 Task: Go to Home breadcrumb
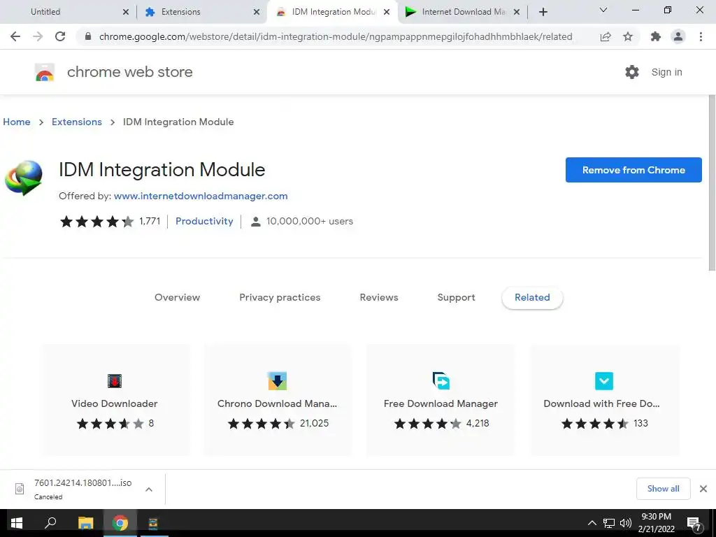point(17,122)
